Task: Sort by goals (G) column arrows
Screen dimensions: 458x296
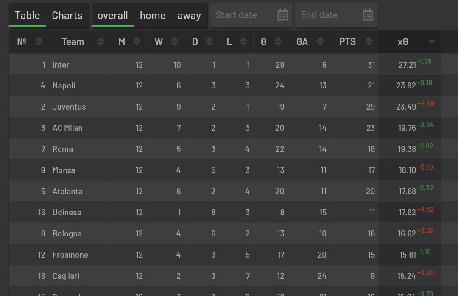Action: click(x=278, y=42)
